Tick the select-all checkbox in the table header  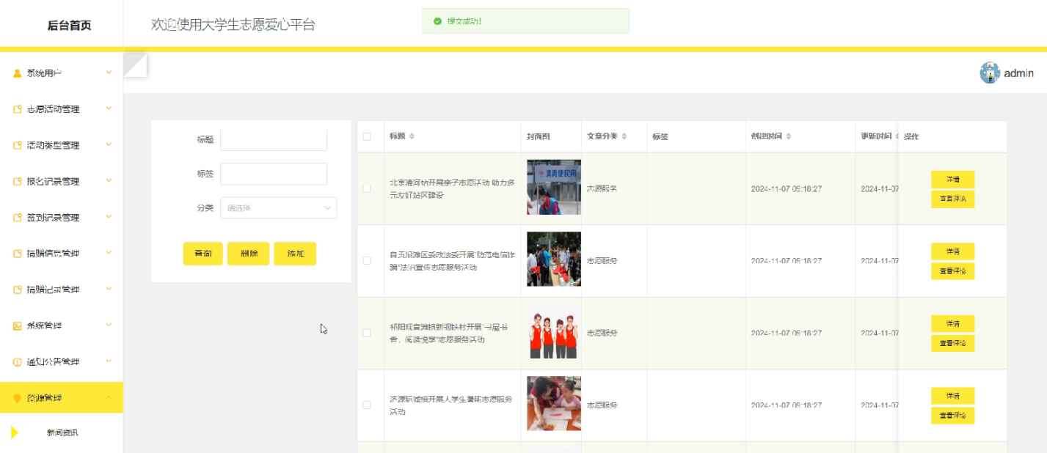click(x=367, y=136)
